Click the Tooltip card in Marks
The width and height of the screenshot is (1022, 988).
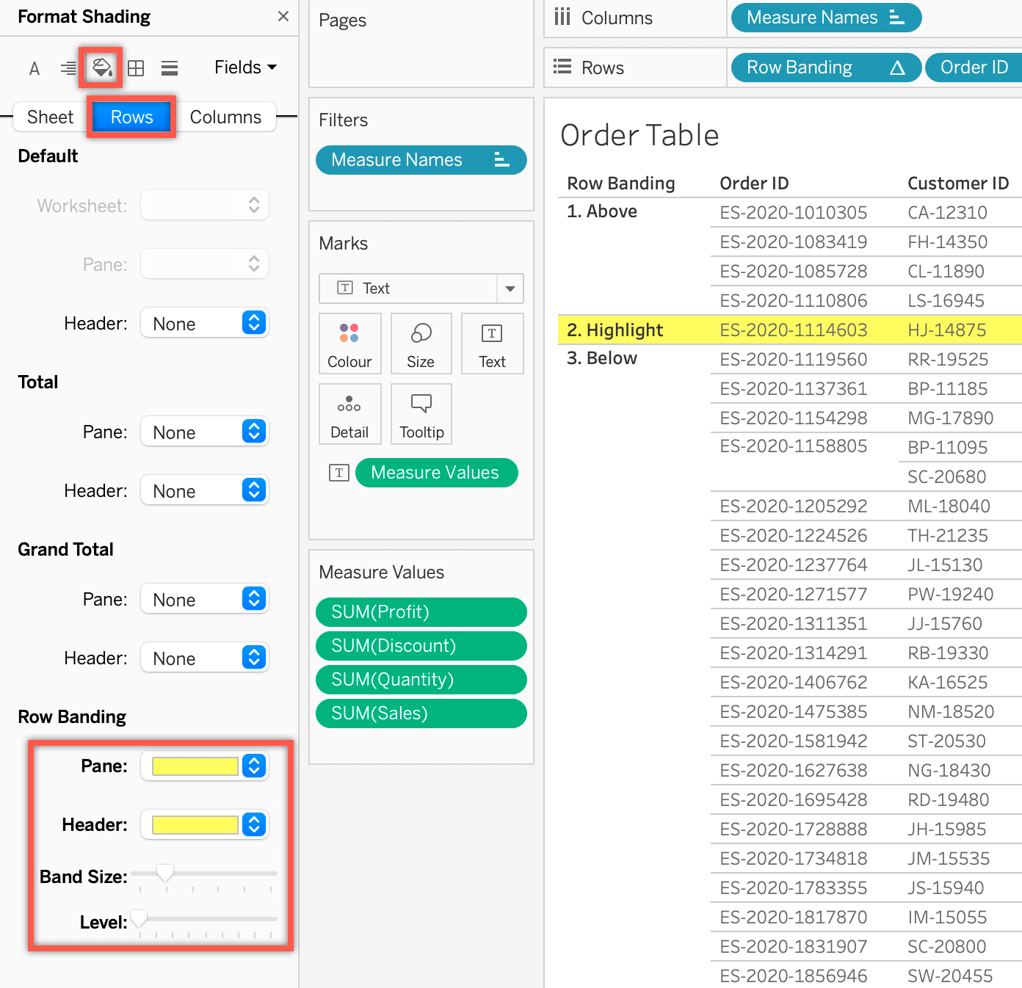[x=421, y=413]
